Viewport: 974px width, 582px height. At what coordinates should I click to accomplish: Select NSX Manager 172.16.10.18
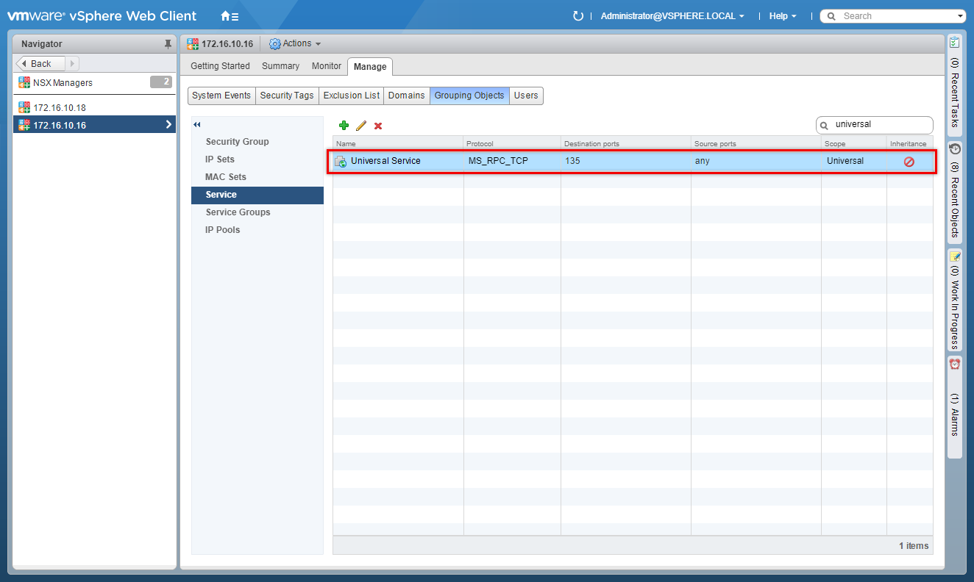pos(59,108)
